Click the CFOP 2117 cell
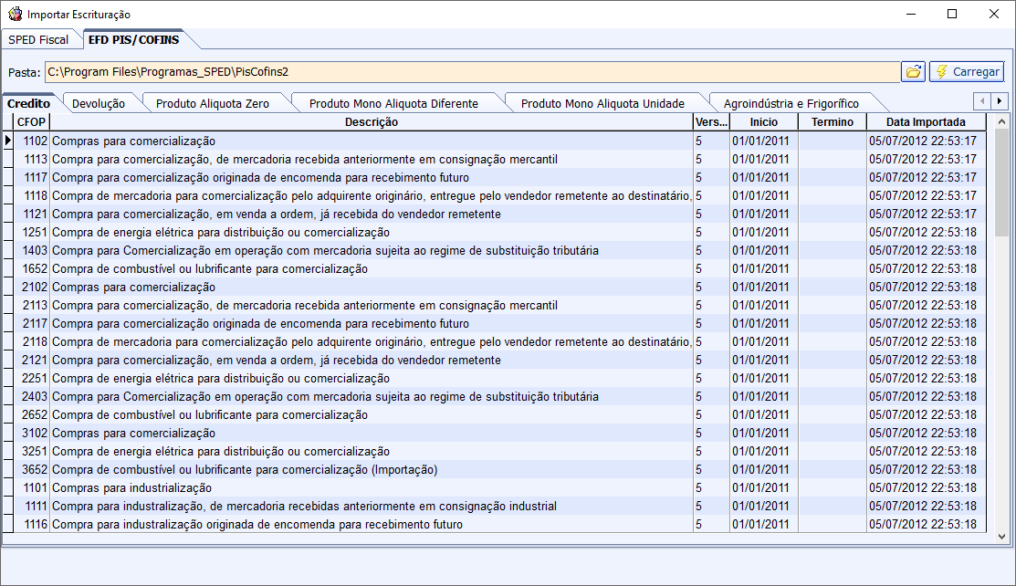 pyautogui.click(x=32, y=323)
